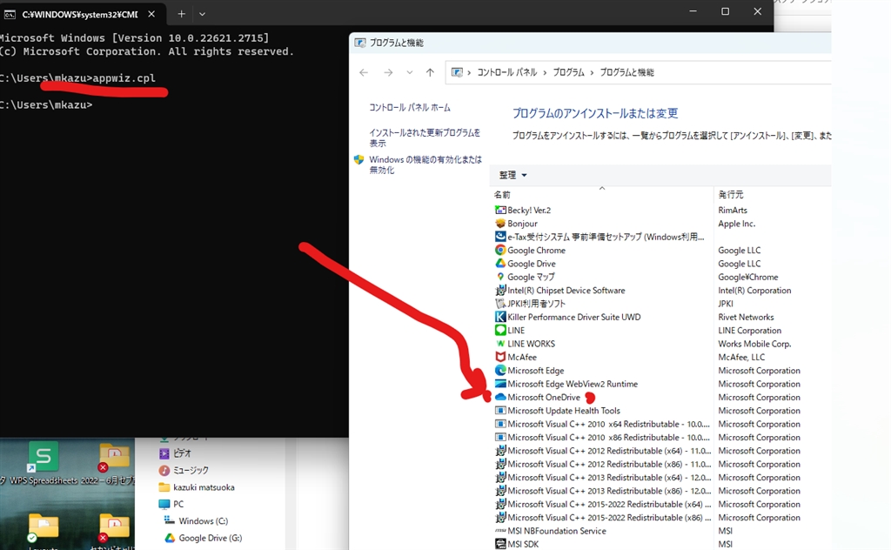Click the Killer Performance Driver Suite icon
Viewport: 891px width, 550px height.
(499, 317)
